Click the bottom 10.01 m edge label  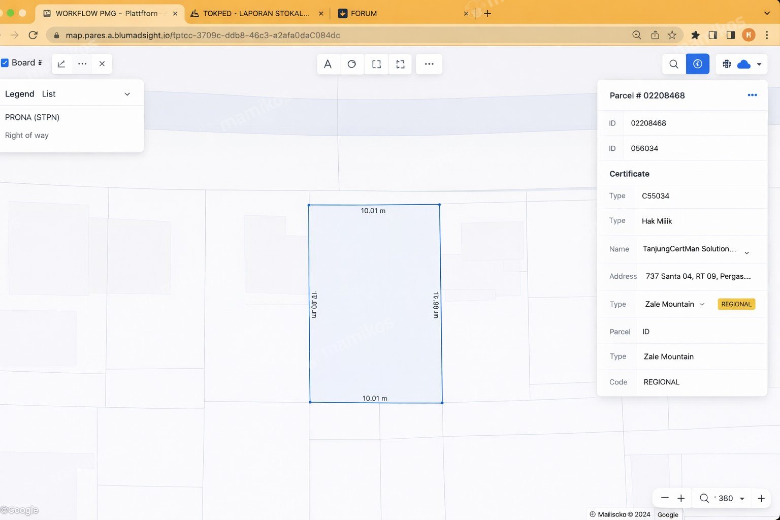pos(375,399)
